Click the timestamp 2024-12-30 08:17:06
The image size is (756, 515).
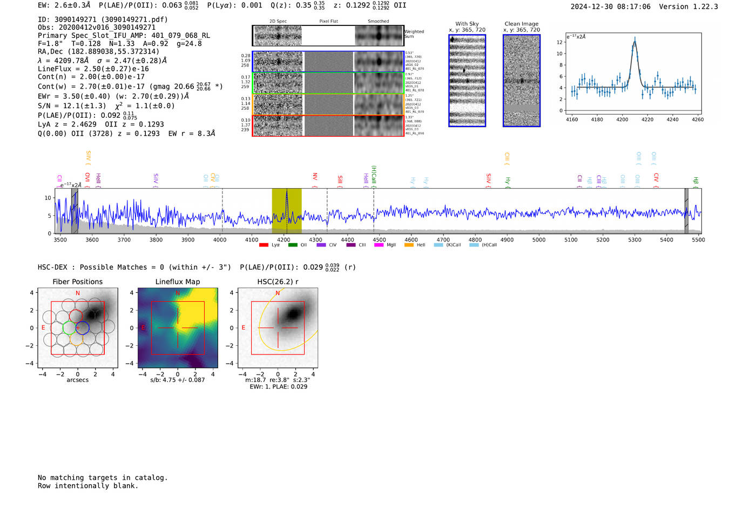tap(611, 6)
